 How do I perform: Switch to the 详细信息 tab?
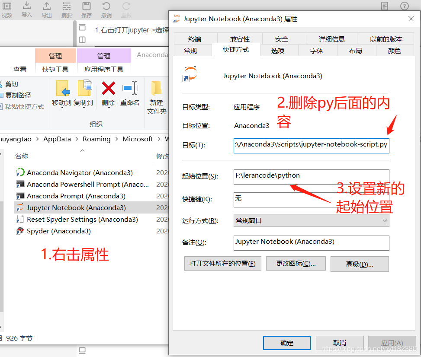(x=331, y=39)
